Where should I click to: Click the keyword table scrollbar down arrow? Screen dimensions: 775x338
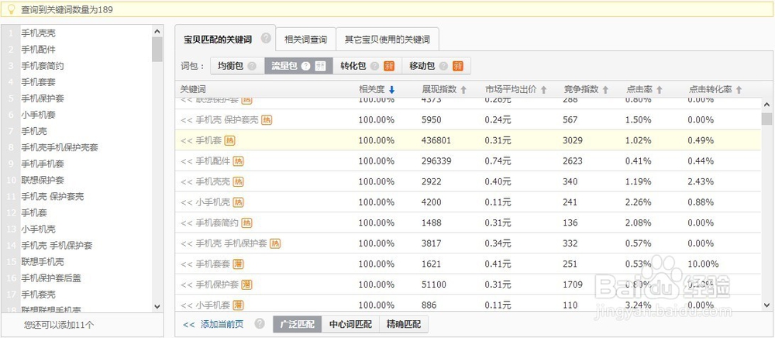[766, 305]
